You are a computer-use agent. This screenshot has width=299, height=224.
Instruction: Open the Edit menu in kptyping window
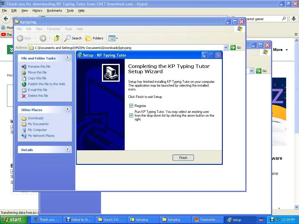point(29,29)
